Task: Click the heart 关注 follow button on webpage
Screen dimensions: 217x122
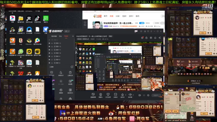Action: [85, 23]
